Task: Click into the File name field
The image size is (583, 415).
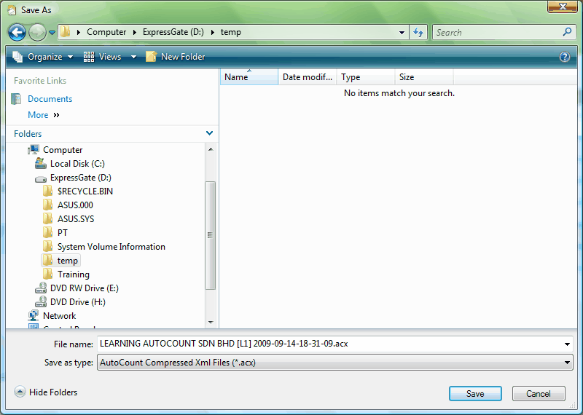Action: click(x=329, y=344)
